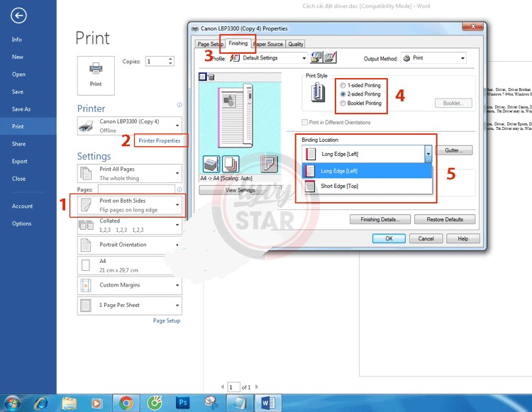This screenshot has height=412, width=532.
Task: Click the Add Profile icon next to Default Settings
Action: click(x=316, y=57)
